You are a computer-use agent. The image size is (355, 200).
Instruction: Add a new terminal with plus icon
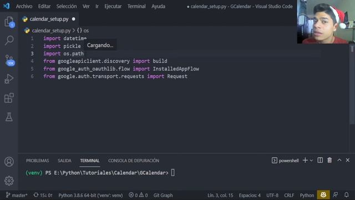(x=305, y=161)
